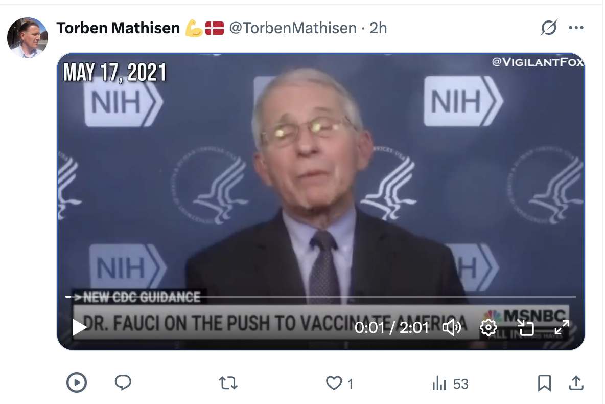The width and height of the screenshot is (605, 404).
Task: Open Torben Mathisen's profile picture
Action: pos(27,37)
